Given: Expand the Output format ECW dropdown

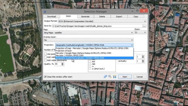Looking at the screenshot, I should [102, 21].
